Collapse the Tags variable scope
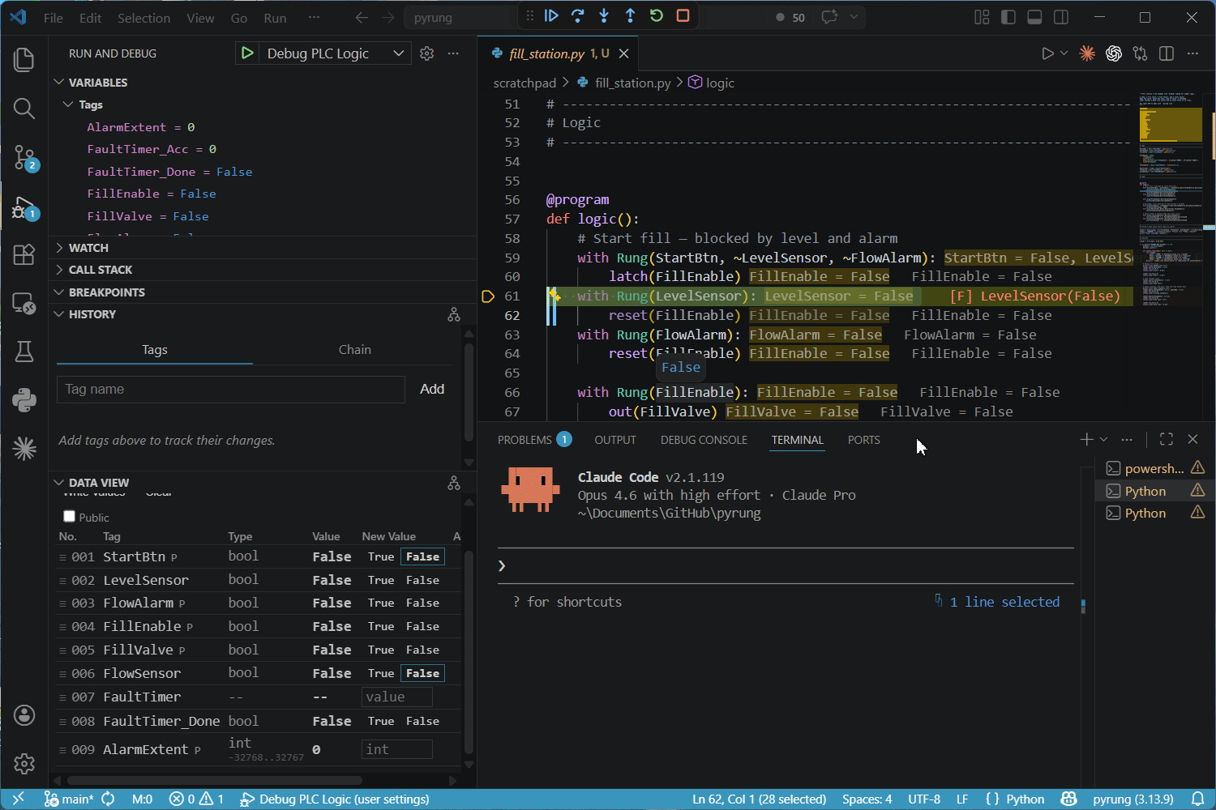Image resolution: width=1216 pixels, height=810 pixels. [68, 104]
